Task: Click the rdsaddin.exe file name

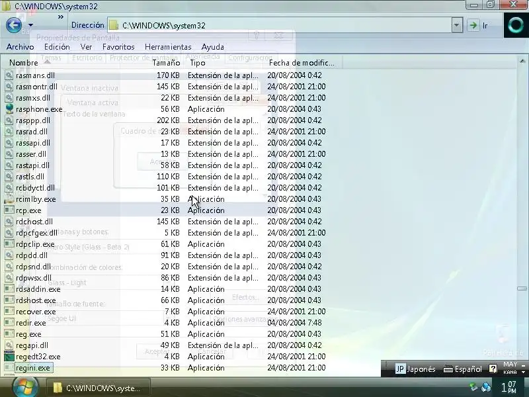Action: coord(38,289)
